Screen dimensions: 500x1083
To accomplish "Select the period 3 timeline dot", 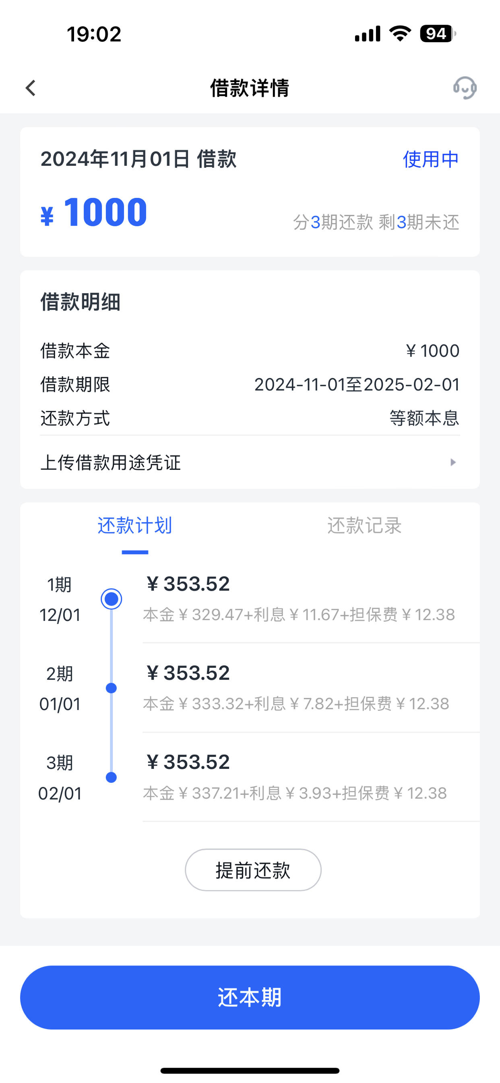I will tap(112, 777).
